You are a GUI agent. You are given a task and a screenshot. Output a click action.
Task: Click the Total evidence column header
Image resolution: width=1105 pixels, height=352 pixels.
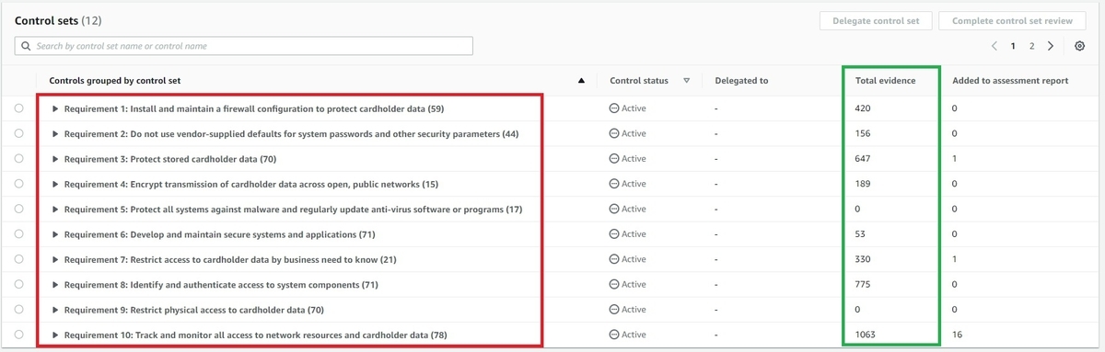[885, 81]
